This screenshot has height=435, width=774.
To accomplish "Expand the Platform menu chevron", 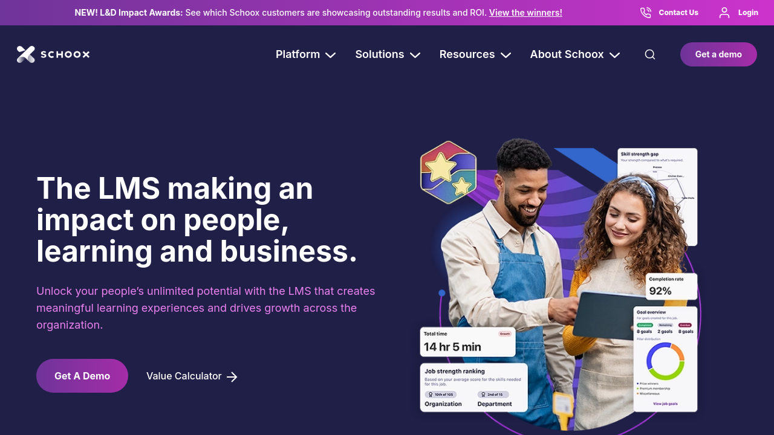I will pos(330,55).
